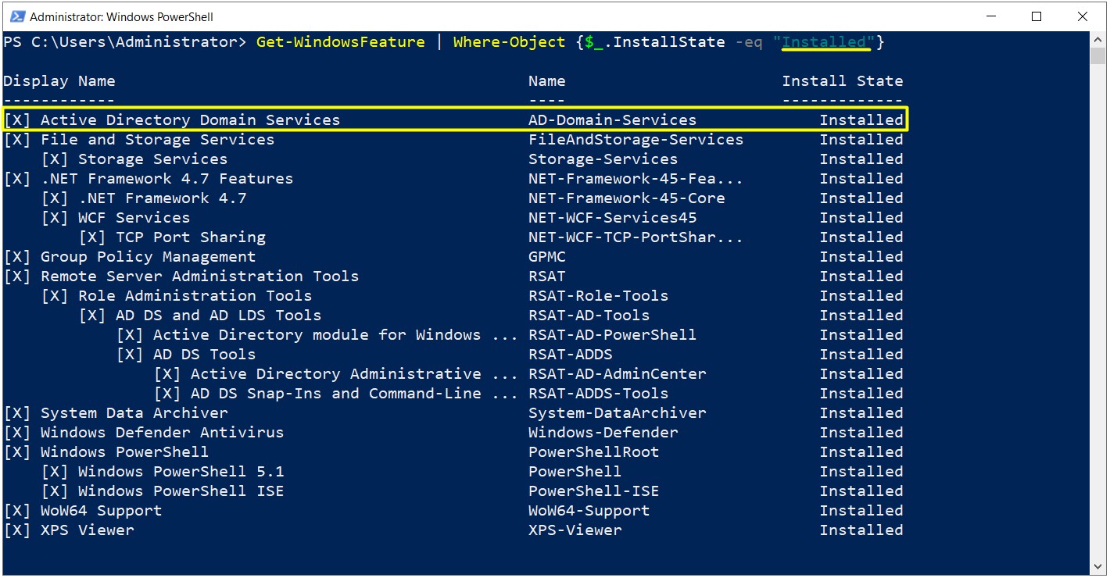This screenshot has width=1110, height=578.
Task: Click XPS Viewer display name
Action: (x=88, y=530)
